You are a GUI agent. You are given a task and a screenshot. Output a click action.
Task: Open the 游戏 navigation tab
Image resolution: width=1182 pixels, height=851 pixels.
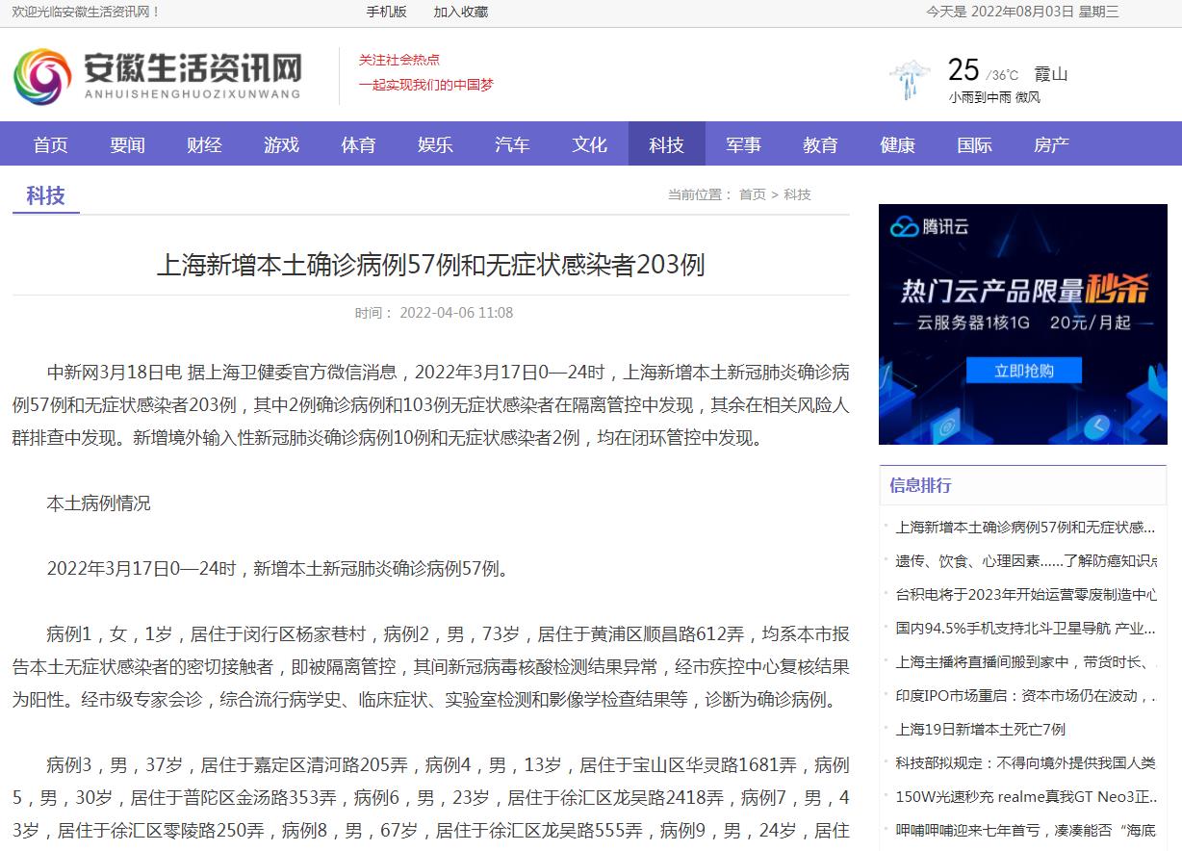pyautogui.click(x=282, y=144)
